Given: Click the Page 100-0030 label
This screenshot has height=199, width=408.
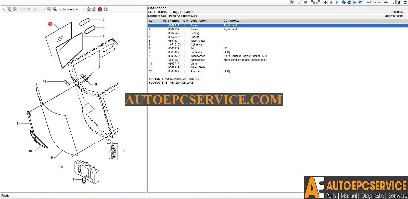Looking at the screenshot, I should pyautogui.click(x=393, y=16).
